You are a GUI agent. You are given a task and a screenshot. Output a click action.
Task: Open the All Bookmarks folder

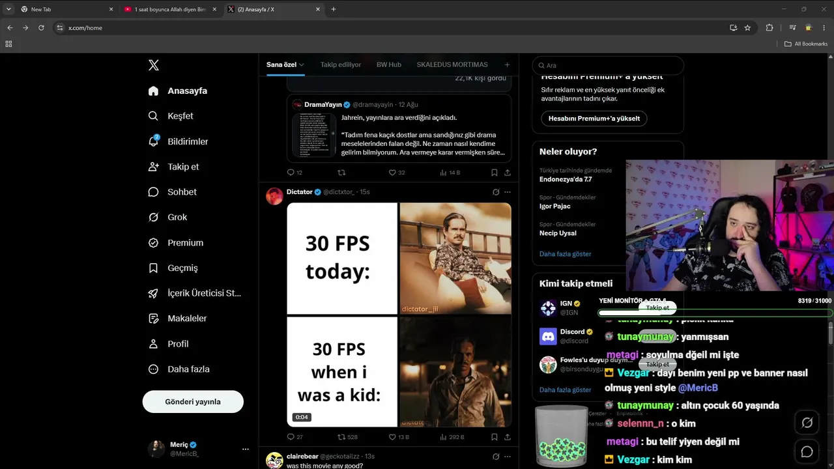[x=806, y=44]
